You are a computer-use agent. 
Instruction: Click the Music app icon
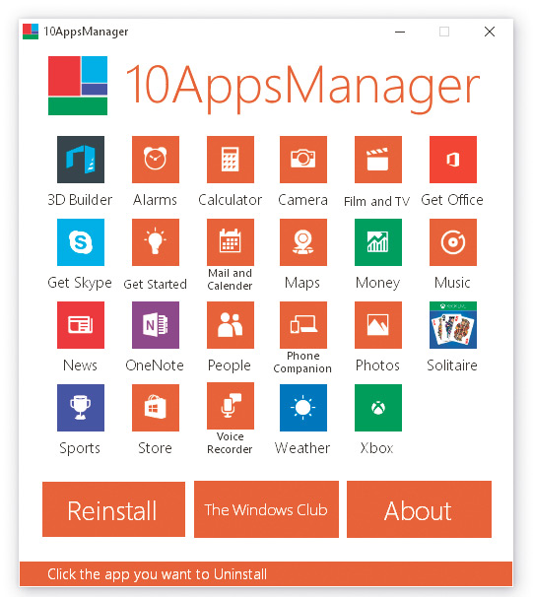tap(453, 242)
